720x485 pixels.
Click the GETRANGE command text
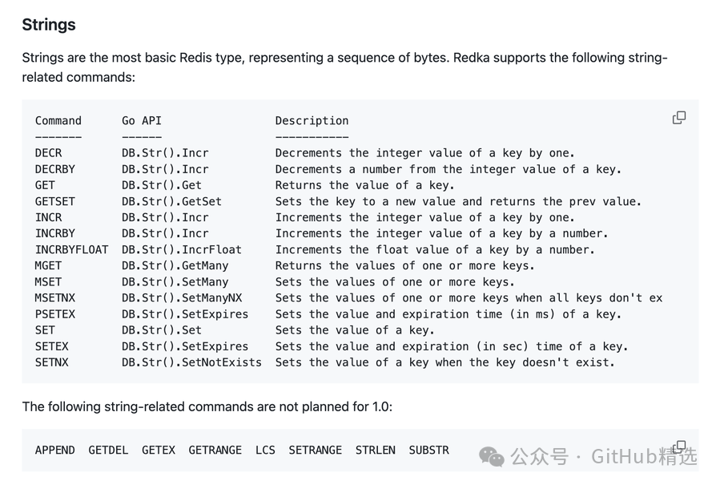[x=215, y=450]
